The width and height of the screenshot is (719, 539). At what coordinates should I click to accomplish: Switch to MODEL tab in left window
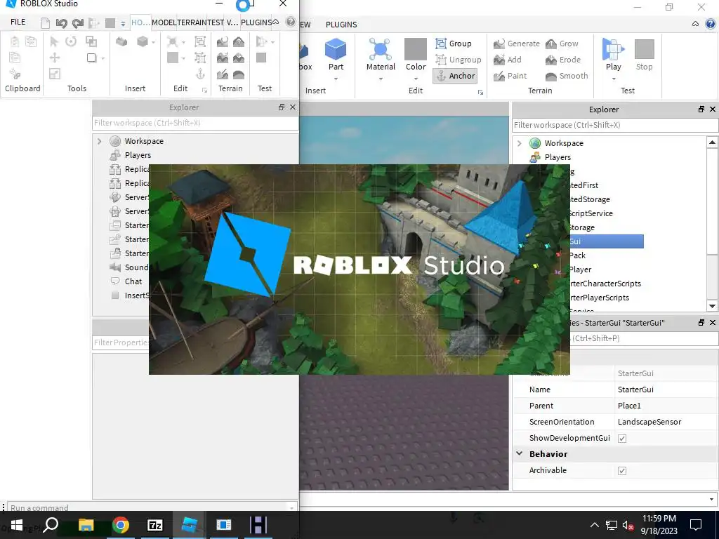[164, 22]
